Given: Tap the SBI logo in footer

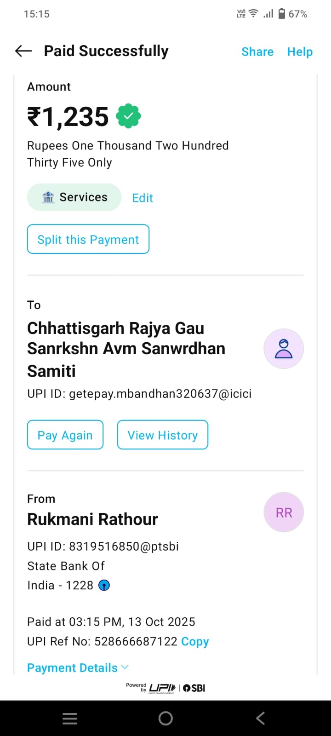Looking at the screenshot, I should (194, 688).
